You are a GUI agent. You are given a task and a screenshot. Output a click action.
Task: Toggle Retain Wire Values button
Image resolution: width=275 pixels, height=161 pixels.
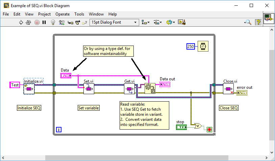tap(62, 22)
